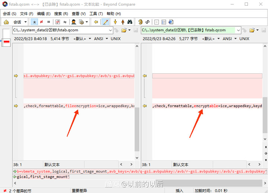This screenshot has width=268, height=193.
Task: Click the left pane save disk icon
Action: pyautogui.click(x=136, y=30)
